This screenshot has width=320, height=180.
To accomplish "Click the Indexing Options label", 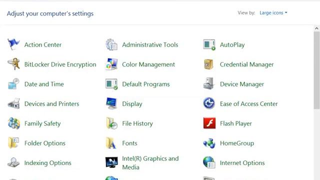I will point(48,163).
